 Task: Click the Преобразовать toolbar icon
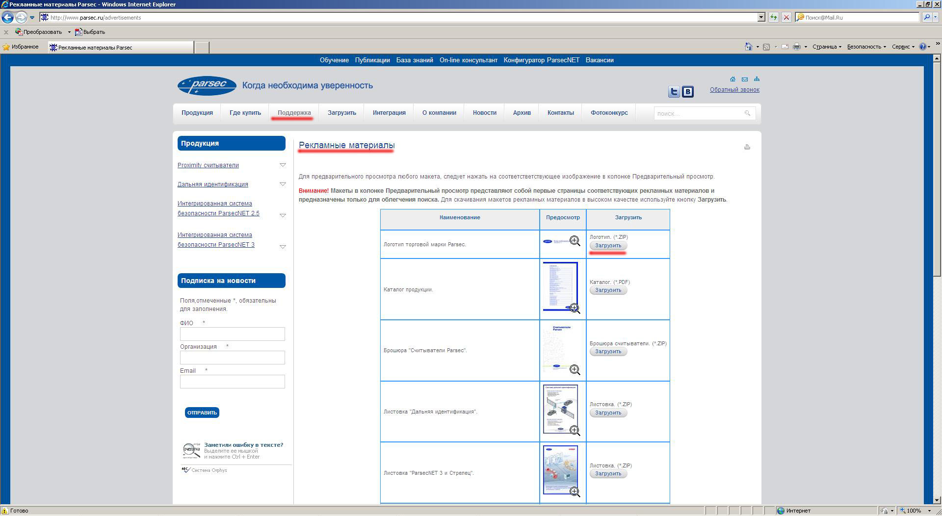click(19, 32)
